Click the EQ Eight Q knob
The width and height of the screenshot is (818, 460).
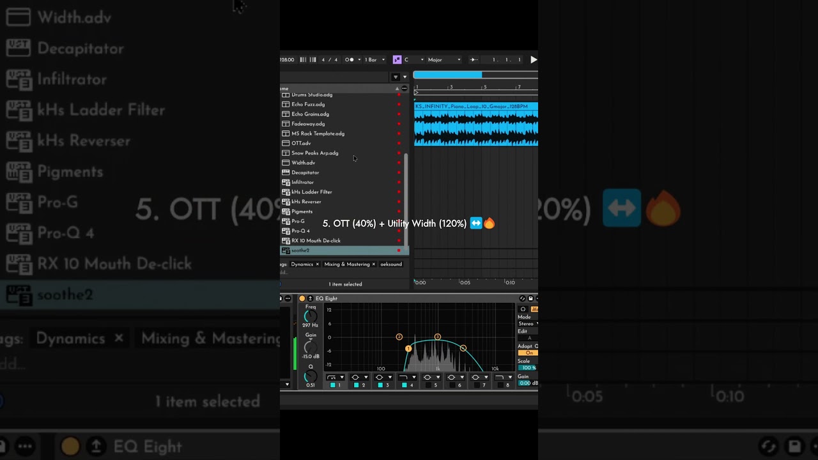tap(311, 376)
